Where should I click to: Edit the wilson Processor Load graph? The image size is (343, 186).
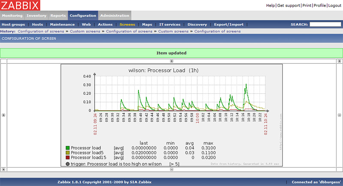pos(171,115)
